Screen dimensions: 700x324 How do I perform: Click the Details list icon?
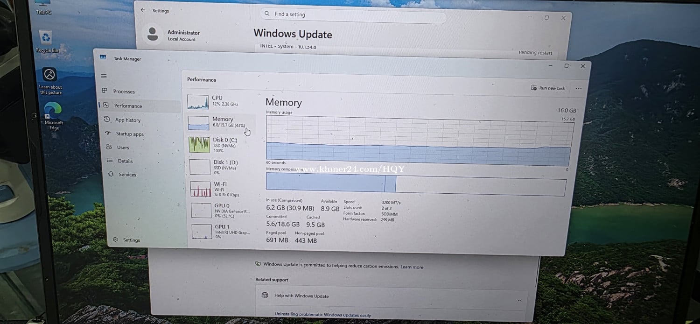coord(110,161)
